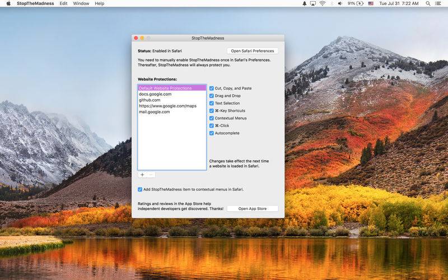Open the Apple menu
This screenshot has width=448, height=280.
pyautogui.click(x=8, y=3)
